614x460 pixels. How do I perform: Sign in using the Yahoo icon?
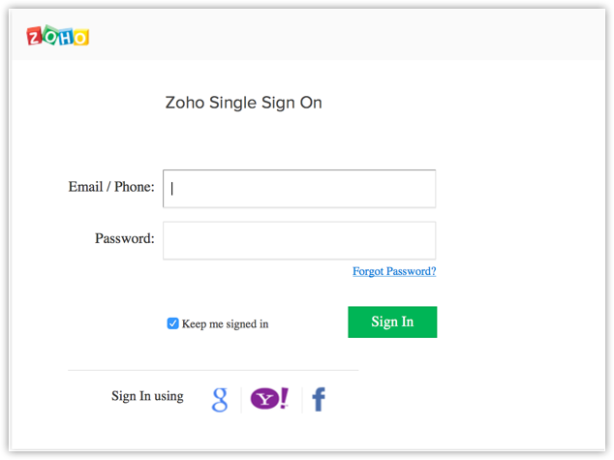click(269, 399)
